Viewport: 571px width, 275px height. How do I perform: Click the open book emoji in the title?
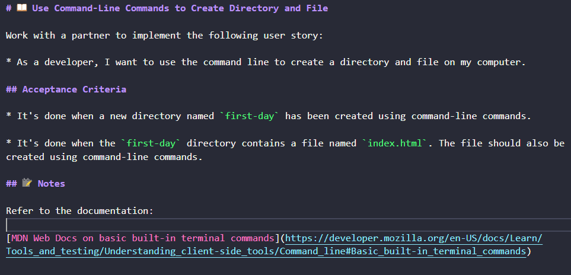(22, 8)
